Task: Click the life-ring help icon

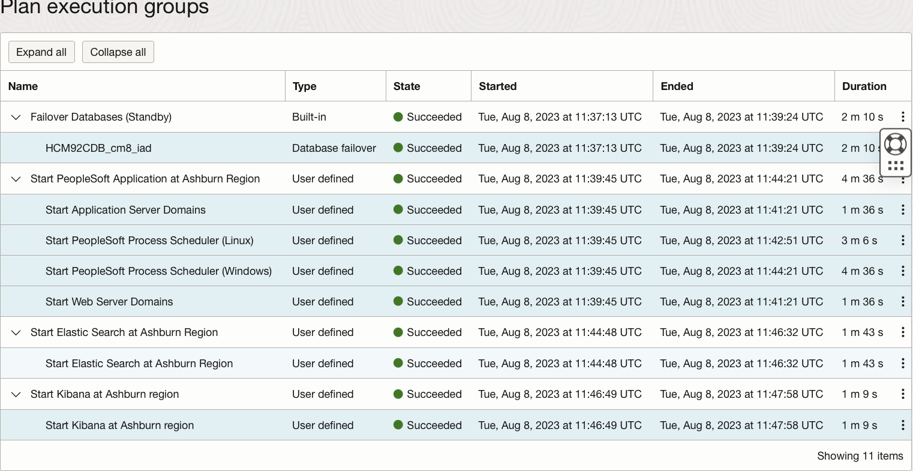Action: coord(896,144)
